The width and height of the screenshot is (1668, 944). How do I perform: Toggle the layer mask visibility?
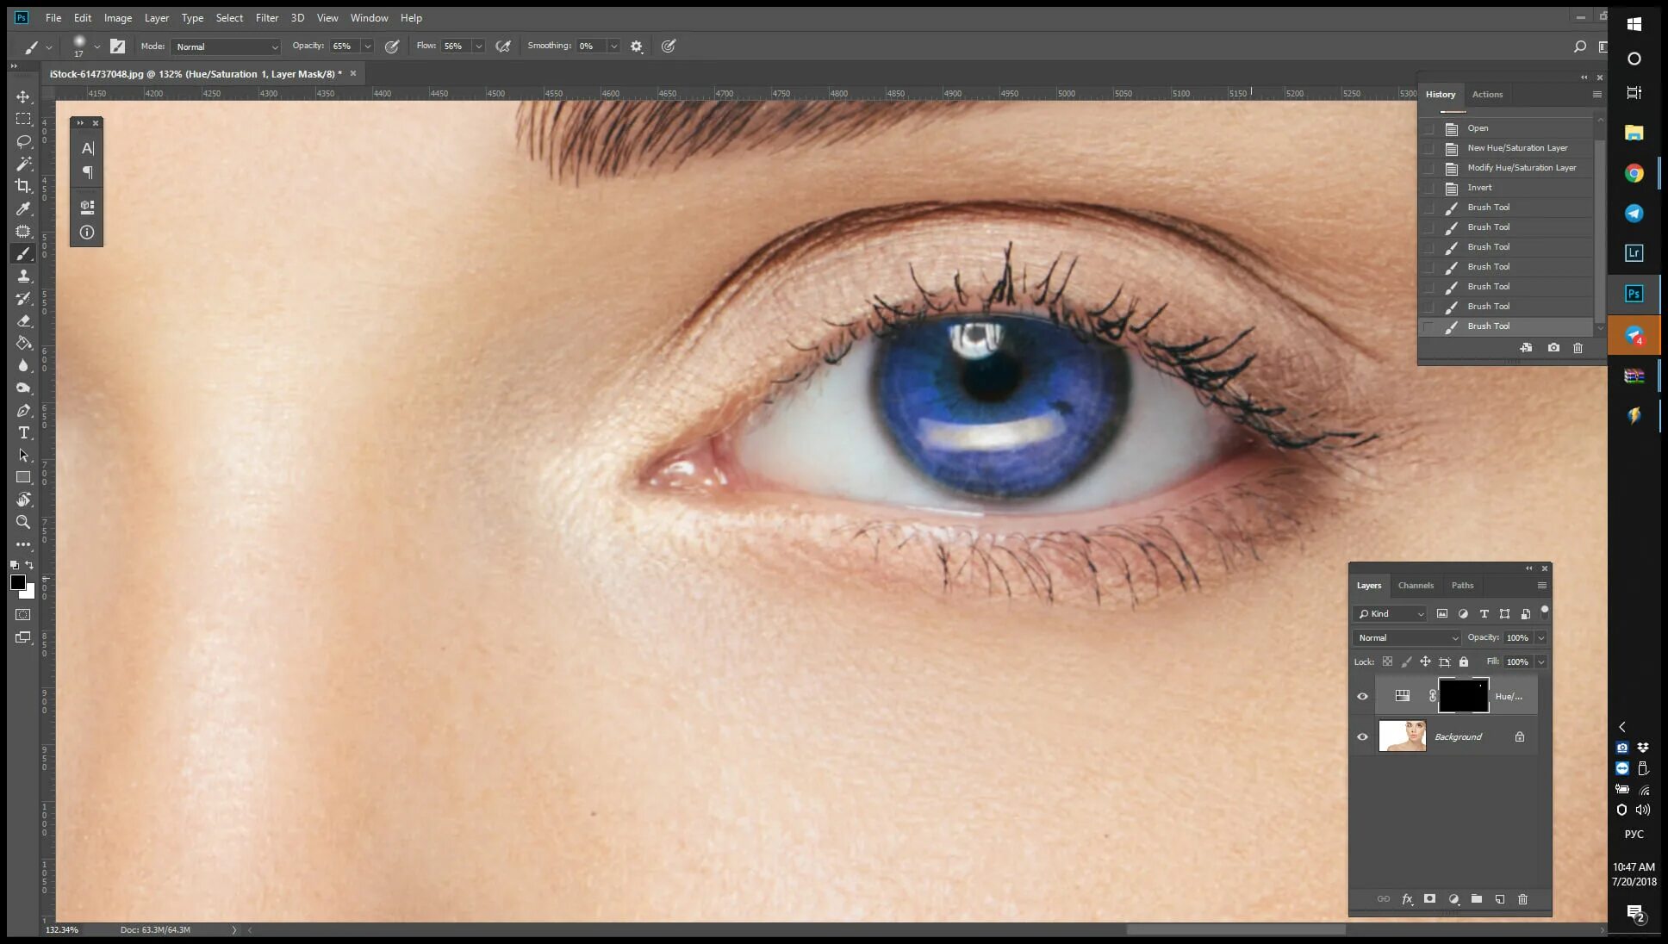coord(1464,695)
